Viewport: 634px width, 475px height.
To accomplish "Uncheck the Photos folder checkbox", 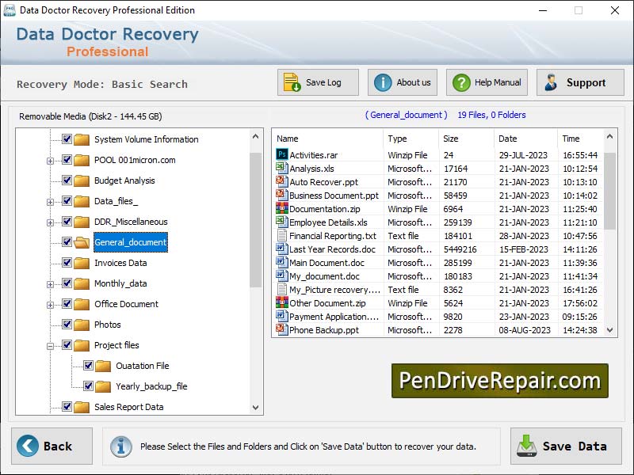I will point(68,325).
